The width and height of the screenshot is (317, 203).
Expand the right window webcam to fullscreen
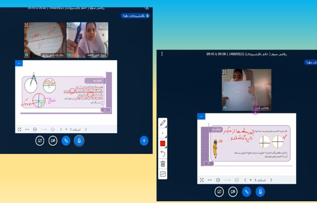click(x=224, y=72)
